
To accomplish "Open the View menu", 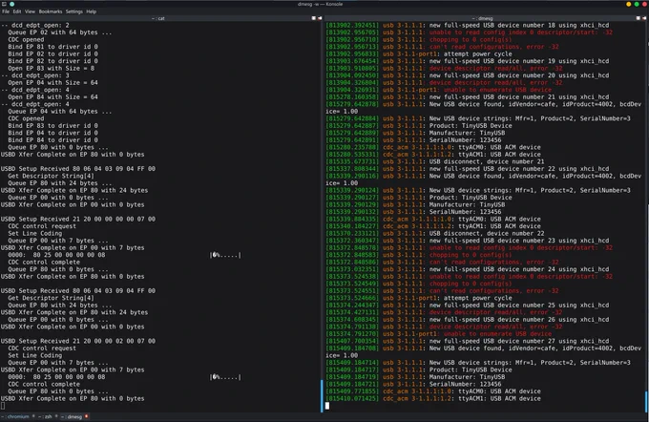I will [x=30, y=11].
